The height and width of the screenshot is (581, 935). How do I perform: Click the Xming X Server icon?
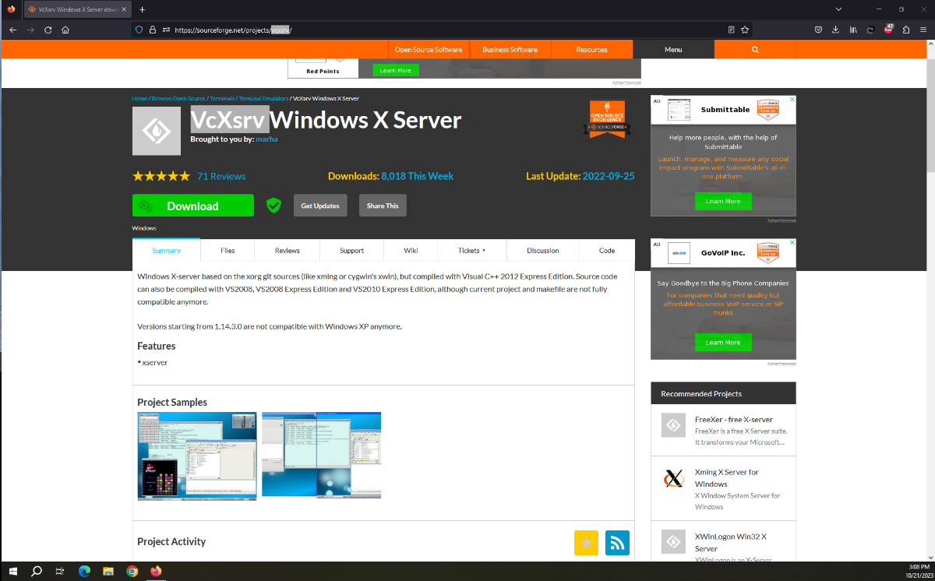[x=673, y=477]
